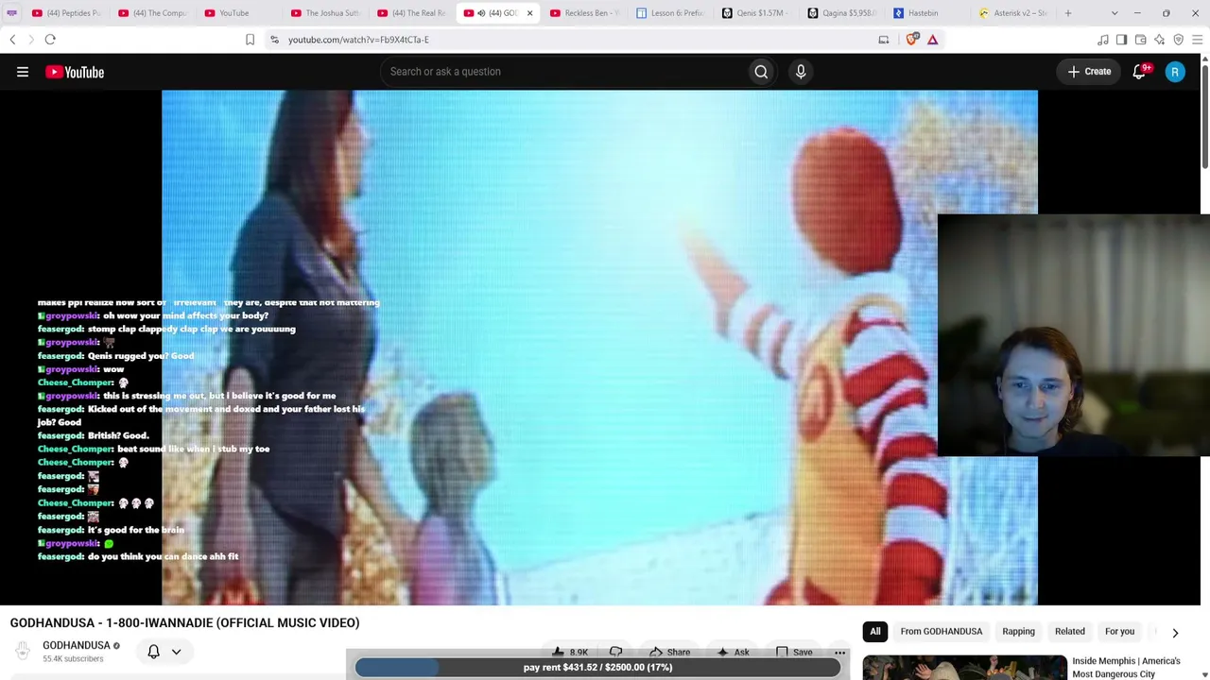
Task: Switch to the Qenis $1.57M tab
Action: point(758,13)
